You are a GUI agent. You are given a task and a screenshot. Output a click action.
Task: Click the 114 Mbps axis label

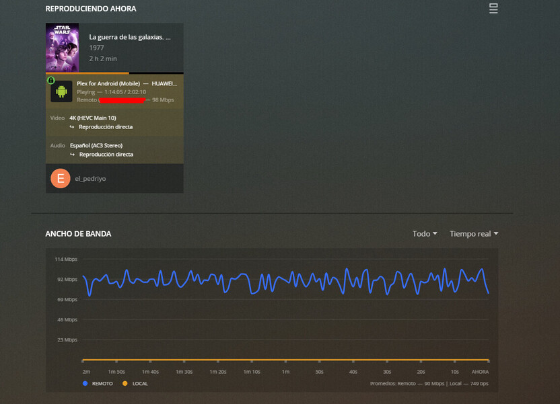pyautogui.click(x=66, y=259)
